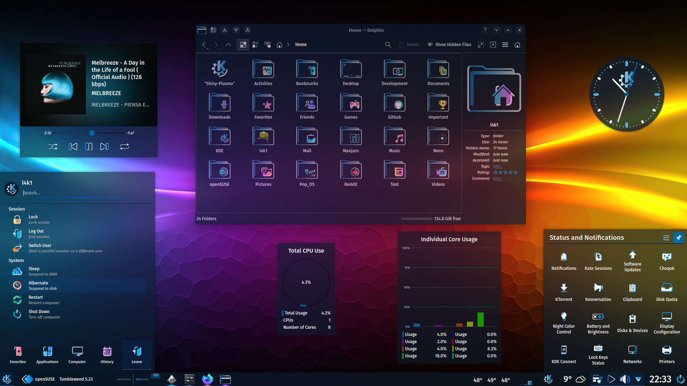
Task: Choose Lock screen in Session list
Action: pyautogui.click(x=77, y=219)
